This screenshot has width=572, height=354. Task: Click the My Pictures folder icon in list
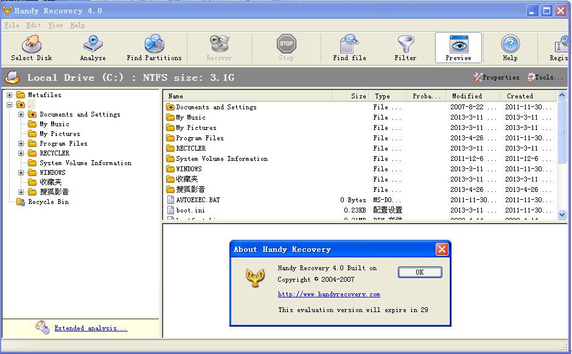[170, 128]
